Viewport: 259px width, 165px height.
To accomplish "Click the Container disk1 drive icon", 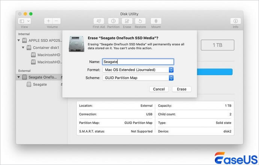I will tap(29, 48).
